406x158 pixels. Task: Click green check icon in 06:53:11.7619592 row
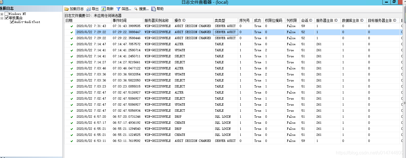pos(72,141)
